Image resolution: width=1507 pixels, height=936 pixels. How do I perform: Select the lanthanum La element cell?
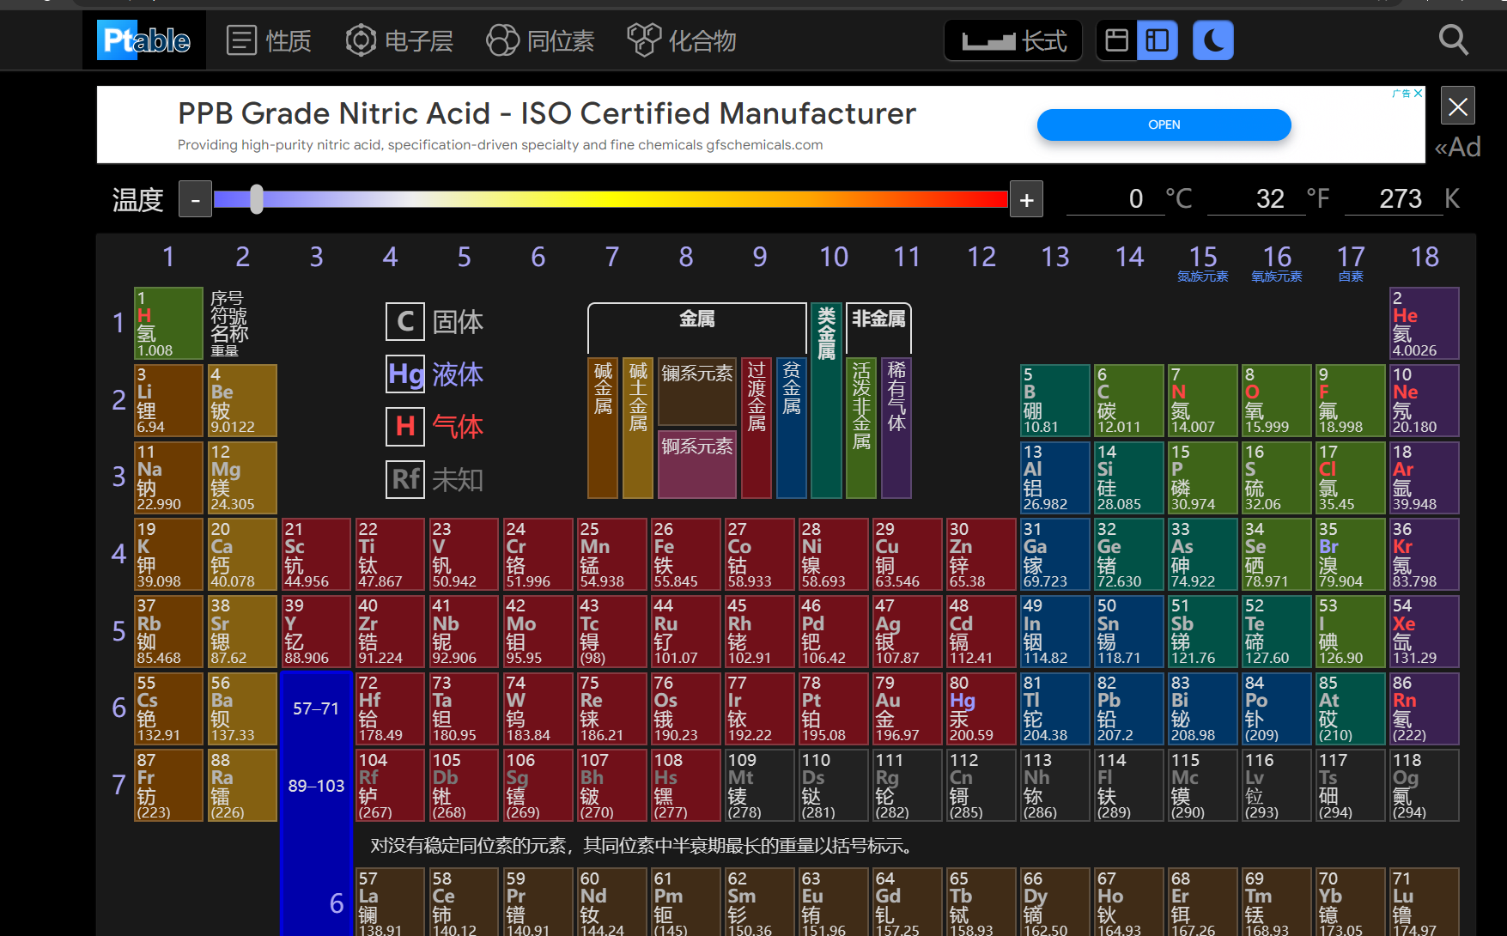click(x=390, y=903)
